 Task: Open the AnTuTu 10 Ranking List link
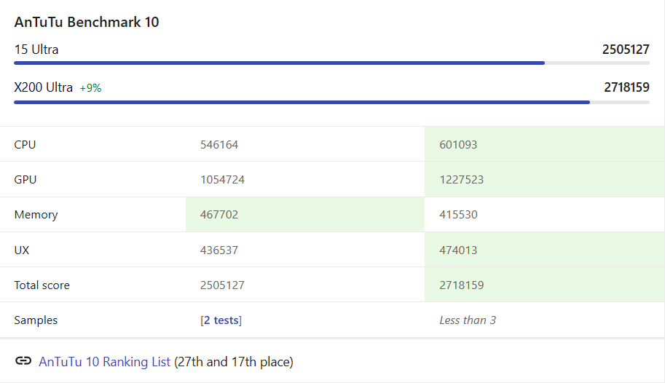coord(104,362)
